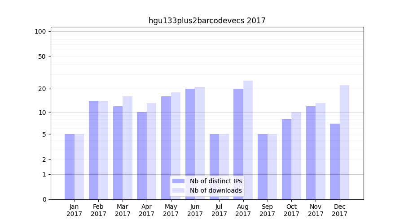
Task: Select the Jan 2017 distinct IPs bar
Action: 70,167
